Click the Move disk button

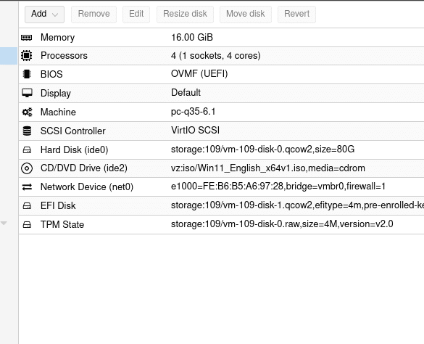pos(246,14)
